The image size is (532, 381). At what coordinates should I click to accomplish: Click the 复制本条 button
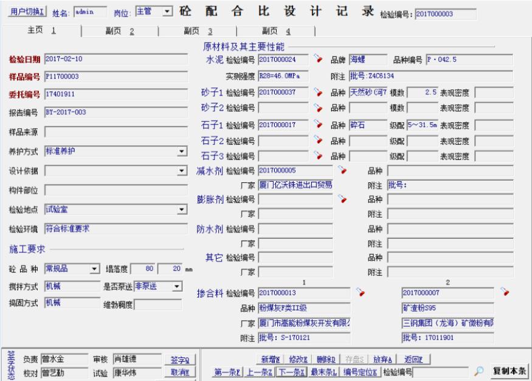tap(510, 371)
